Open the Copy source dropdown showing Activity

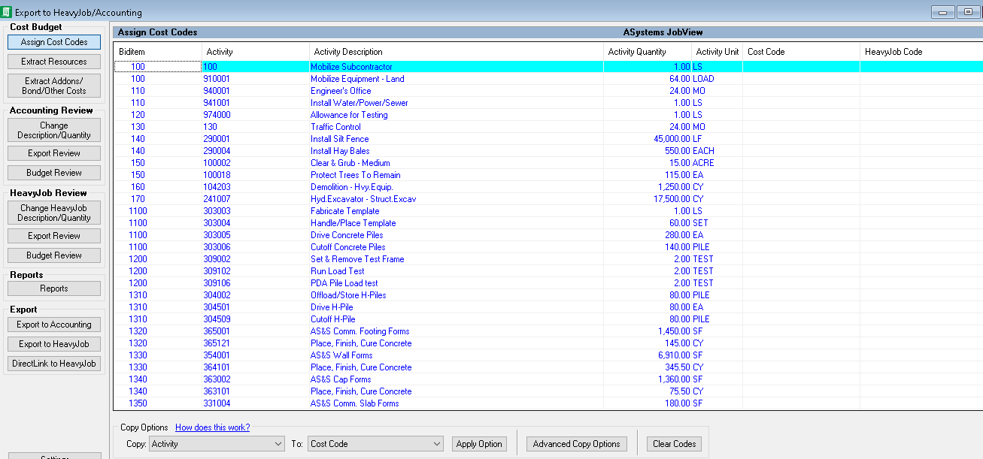pos(217,443)
